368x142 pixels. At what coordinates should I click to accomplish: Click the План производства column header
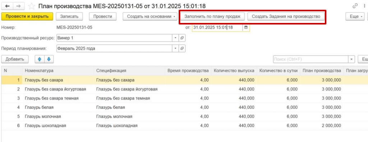[x=322, y=71]
